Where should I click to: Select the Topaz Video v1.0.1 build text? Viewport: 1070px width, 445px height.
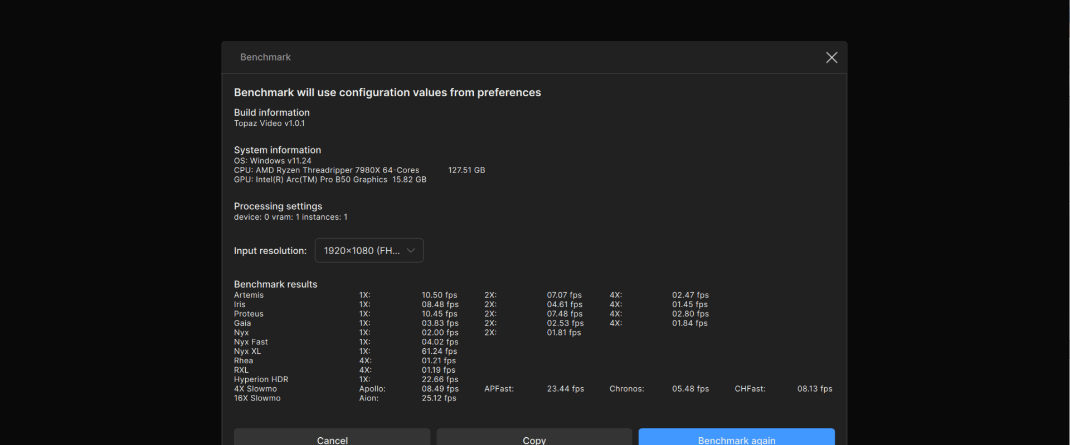tap(269, 123)
